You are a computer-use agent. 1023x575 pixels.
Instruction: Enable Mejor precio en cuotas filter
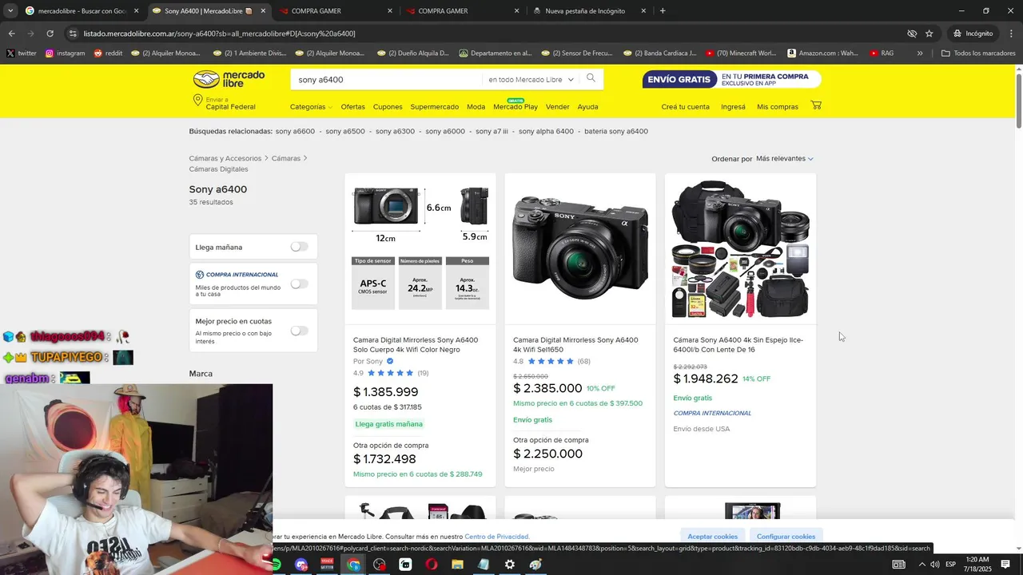(299, 331)
